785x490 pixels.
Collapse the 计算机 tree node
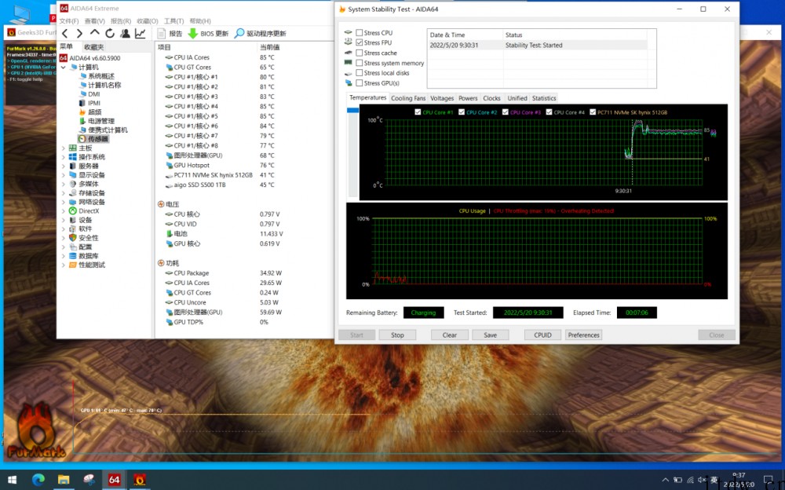64,67
